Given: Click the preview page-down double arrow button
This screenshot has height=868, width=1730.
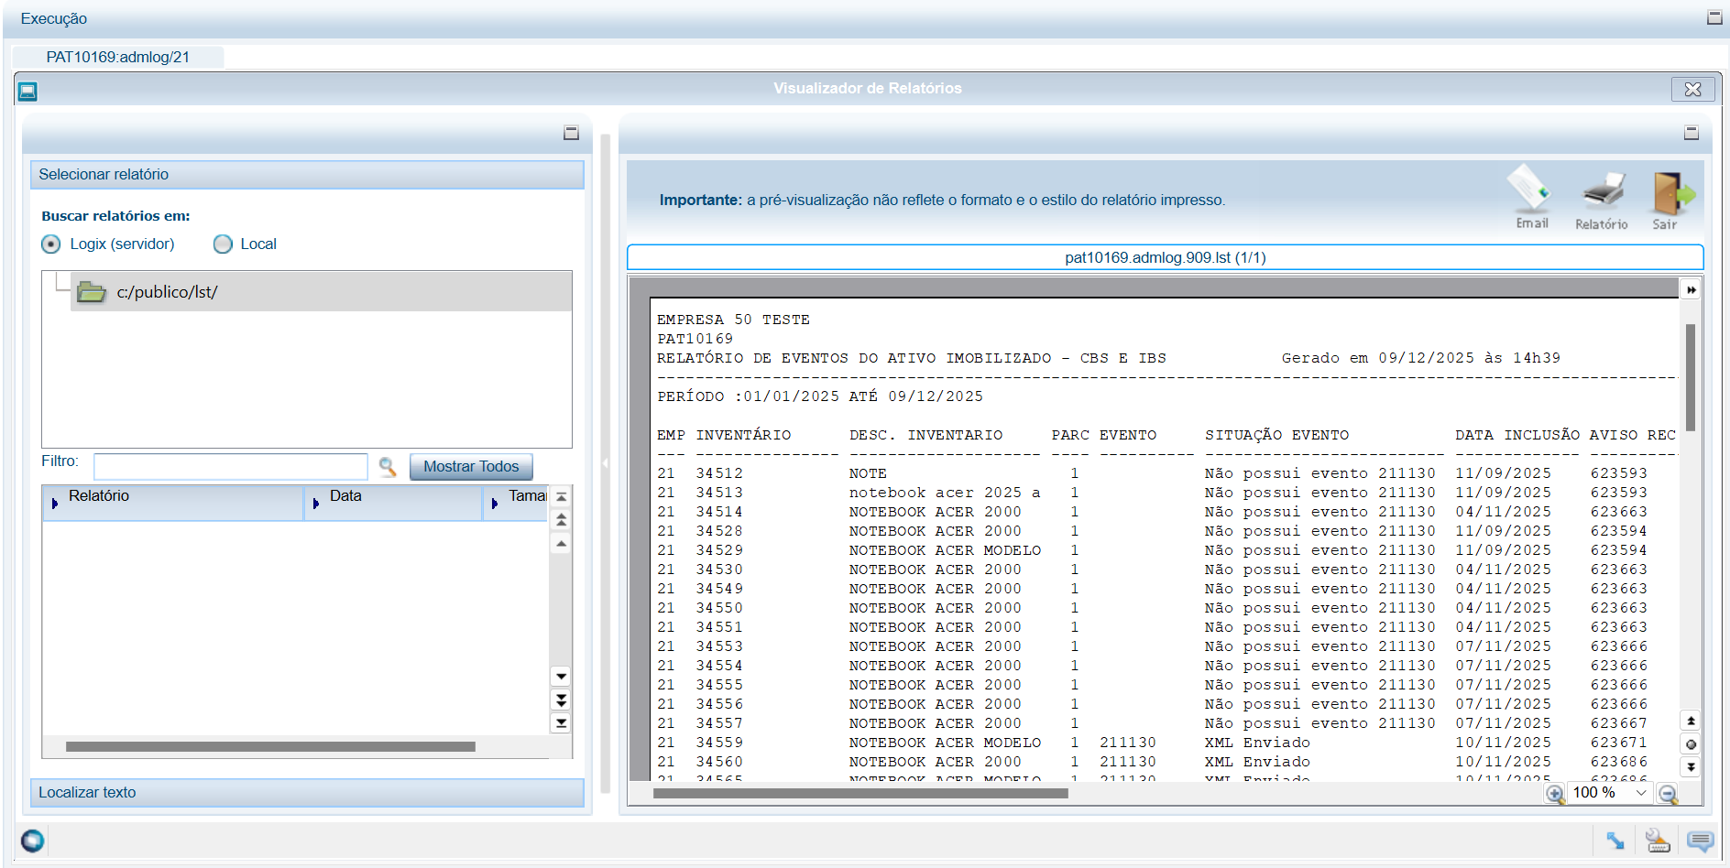Looking at the screenshot, I should 1691,766.
